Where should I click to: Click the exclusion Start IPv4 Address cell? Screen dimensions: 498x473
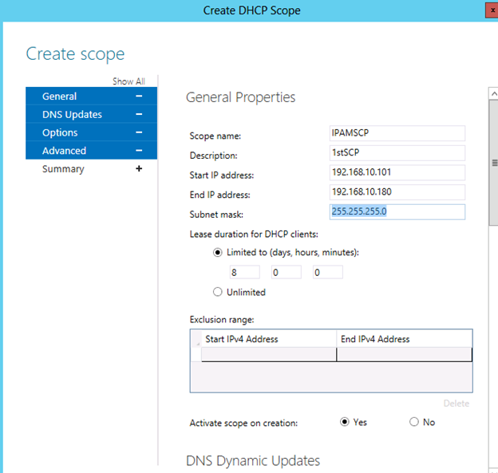[269, 354]
